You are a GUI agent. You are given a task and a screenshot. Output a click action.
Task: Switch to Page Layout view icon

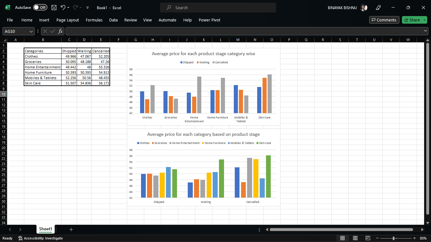coord(355,238)
